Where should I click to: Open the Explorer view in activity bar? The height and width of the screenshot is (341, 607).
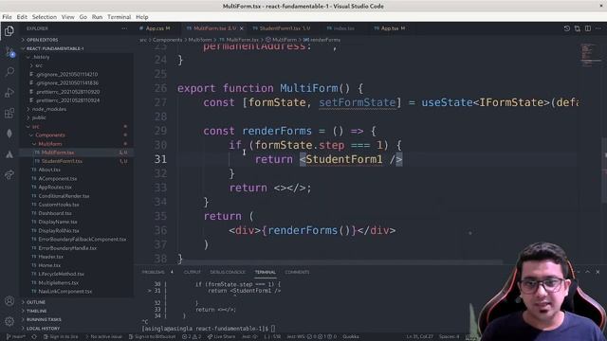click(x=9, y=30)
